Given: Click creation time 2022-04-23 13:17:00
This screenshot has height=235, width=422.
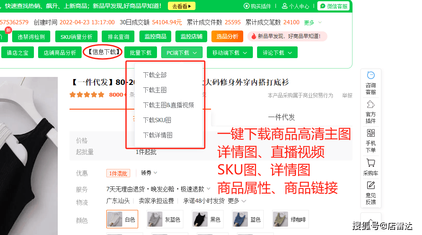Looking at the screenshot, I should click(x=87, y=22).
